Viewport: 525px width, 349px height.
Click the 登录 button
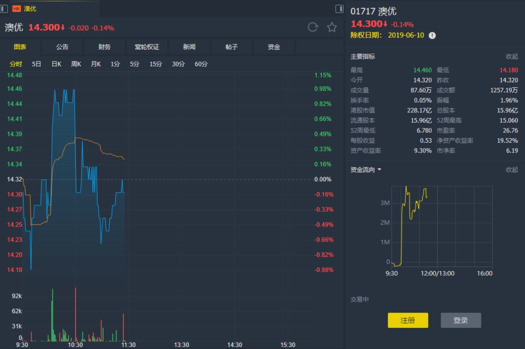click(460, 320)
